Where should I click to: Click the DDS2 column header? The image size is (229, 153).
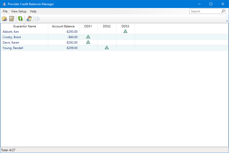tap(107, 26)
